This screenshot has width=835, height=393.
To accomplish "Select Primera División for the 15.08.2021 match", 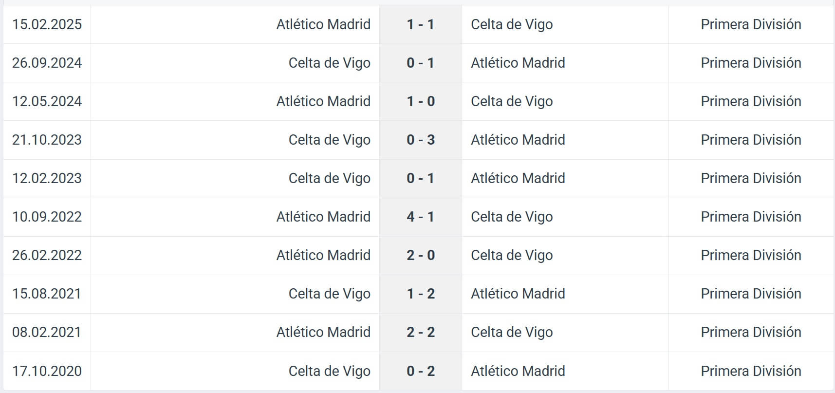I will (x=751, y=294).
